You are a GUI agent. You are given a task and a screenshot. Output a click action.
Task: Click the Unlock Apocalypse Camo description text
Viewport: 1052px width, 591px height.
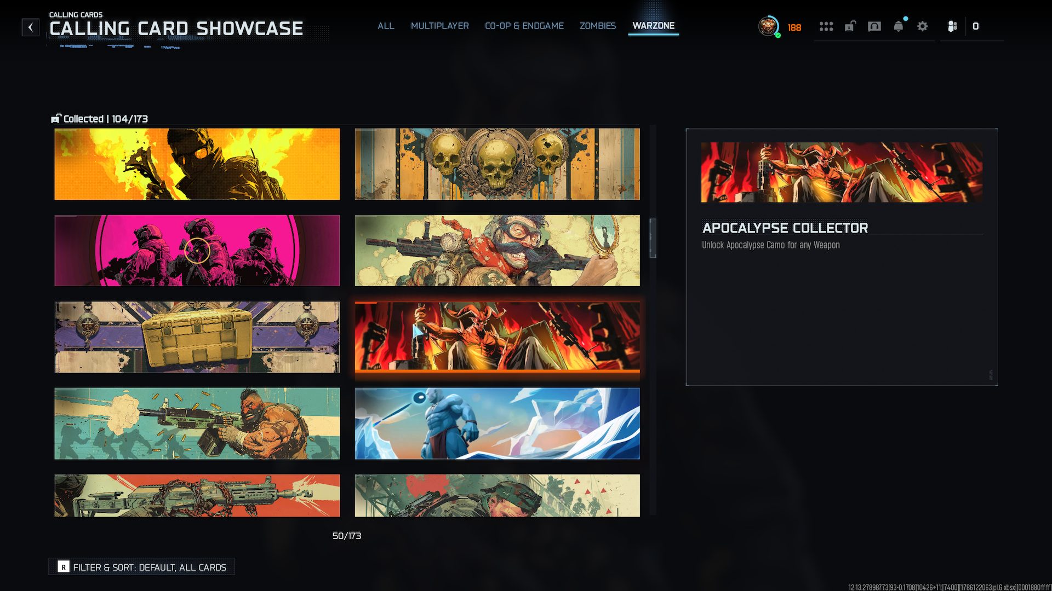pos(771,245)
